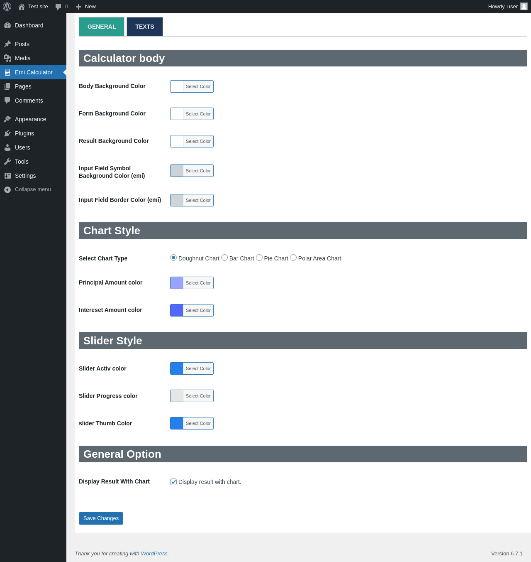Click the Plugins plug icon
This screenshot has height=562, width=531.
point(7,133)
